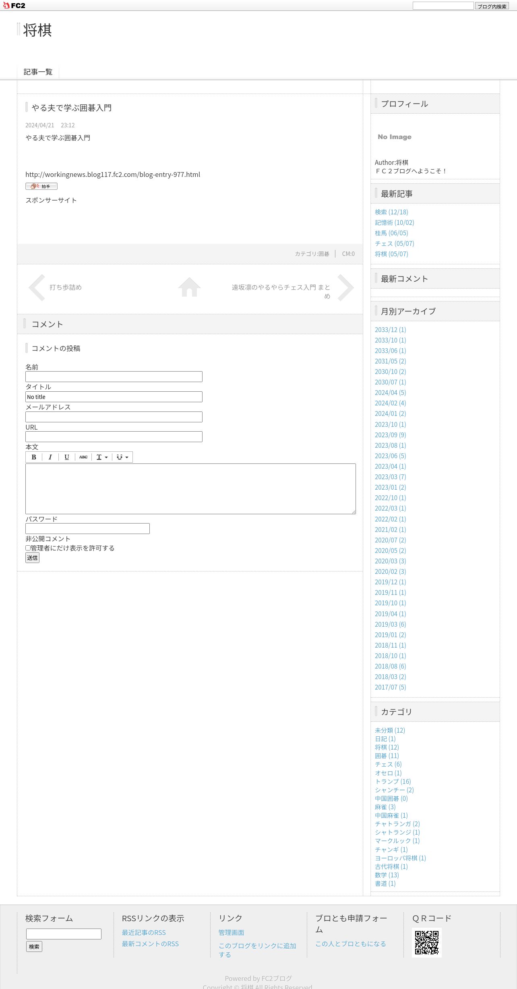Go to next article arrow icon

click(345, 288)
